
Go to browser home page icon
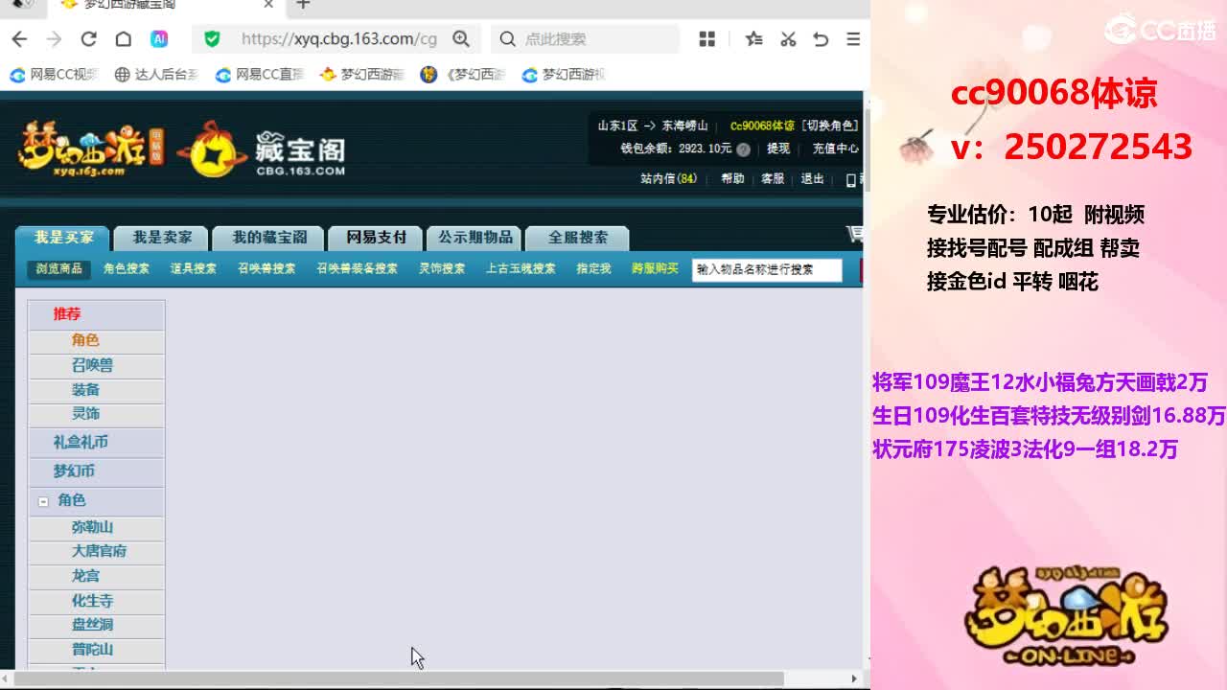pyautogui.click(x=123, y=39)
